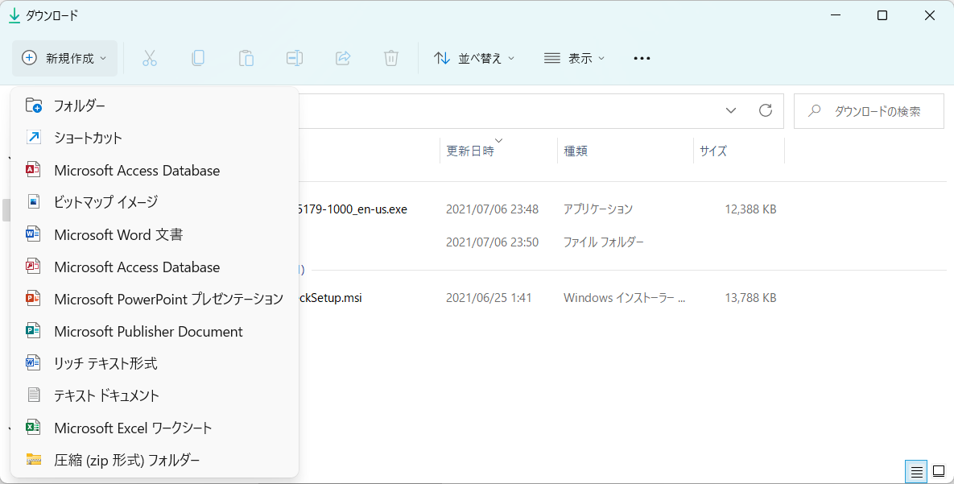
Task: Choose ショートカット in the new menu
Action: pyautogui.click(x=155, y=138)
